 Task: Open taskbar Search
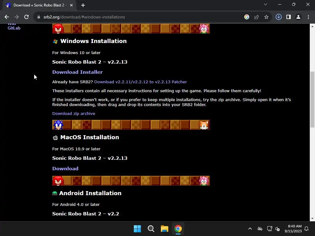click(151, 229)
